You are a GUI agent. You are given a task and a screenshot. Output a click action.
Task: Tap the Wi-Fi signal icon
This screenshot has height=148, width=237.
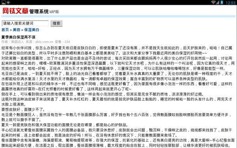click(213, 2)
